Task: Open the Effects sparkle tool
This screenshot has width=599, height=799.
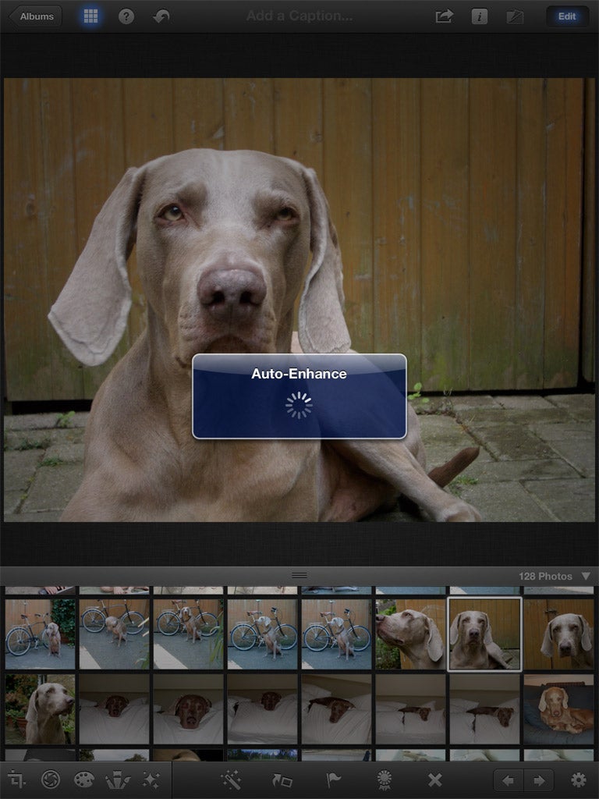Action: [151, 779]
